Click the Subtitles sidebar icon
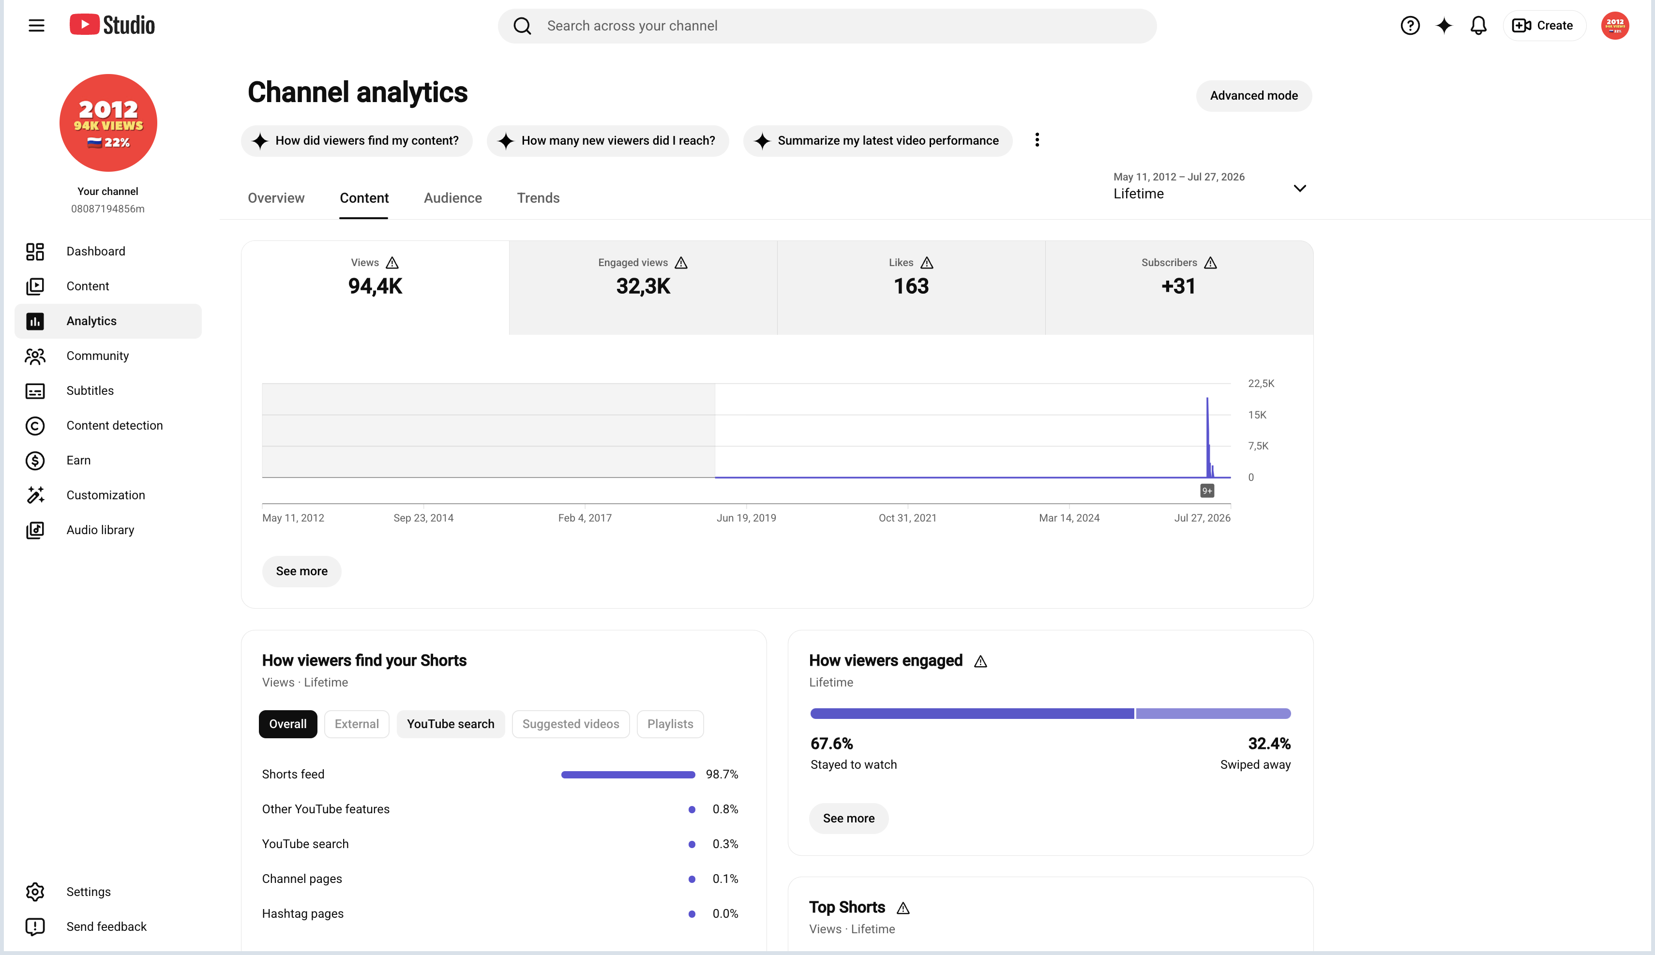This screenshot has height=955, width=1655. (35, 391)
